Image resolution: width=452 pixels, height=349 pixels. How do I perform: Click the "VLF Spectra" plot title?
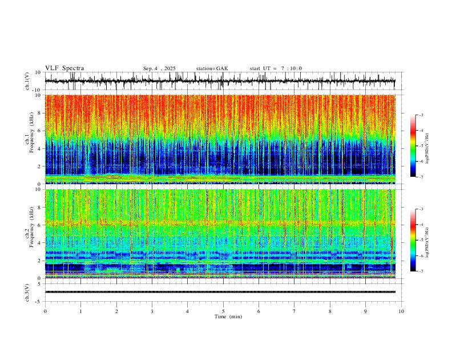[x=64, y=68]
